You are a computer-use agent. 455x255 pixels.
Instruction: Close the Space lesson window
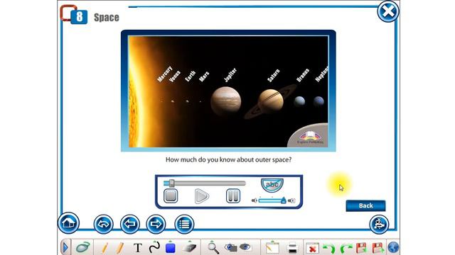pos(388,11)
